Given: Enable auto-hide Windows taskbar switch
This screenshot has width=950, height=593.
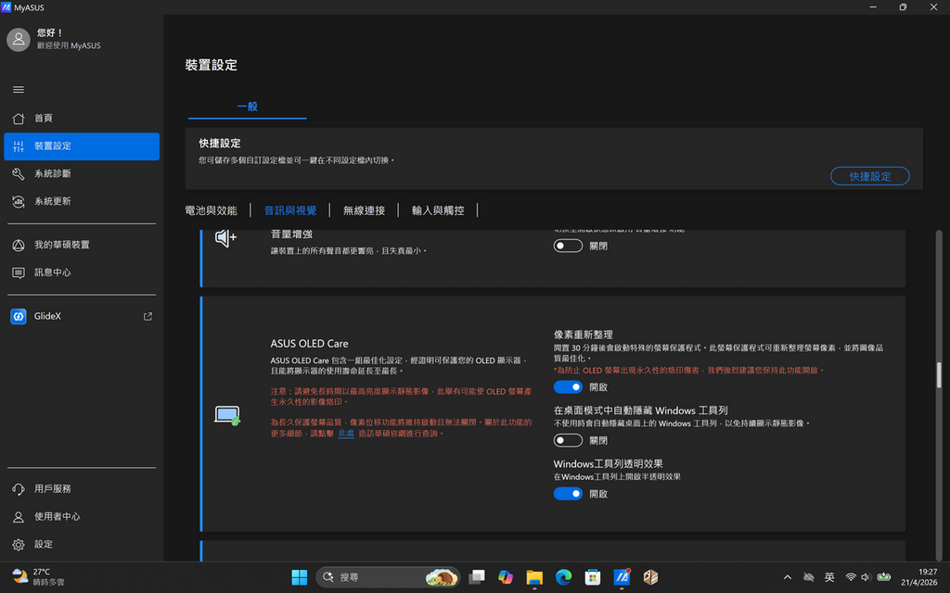Looking at the screenshot, I should coord(568,440).
